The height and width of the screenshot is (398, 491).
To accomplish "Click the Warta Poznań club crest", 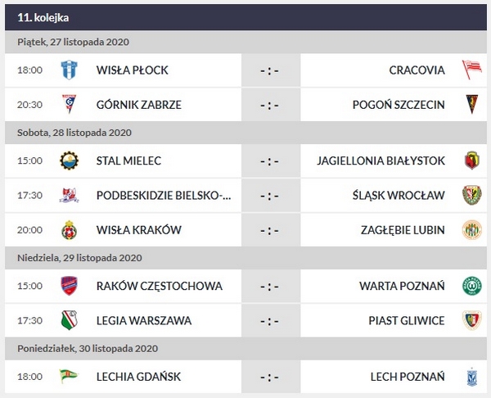I will click(x=471, y=286).
